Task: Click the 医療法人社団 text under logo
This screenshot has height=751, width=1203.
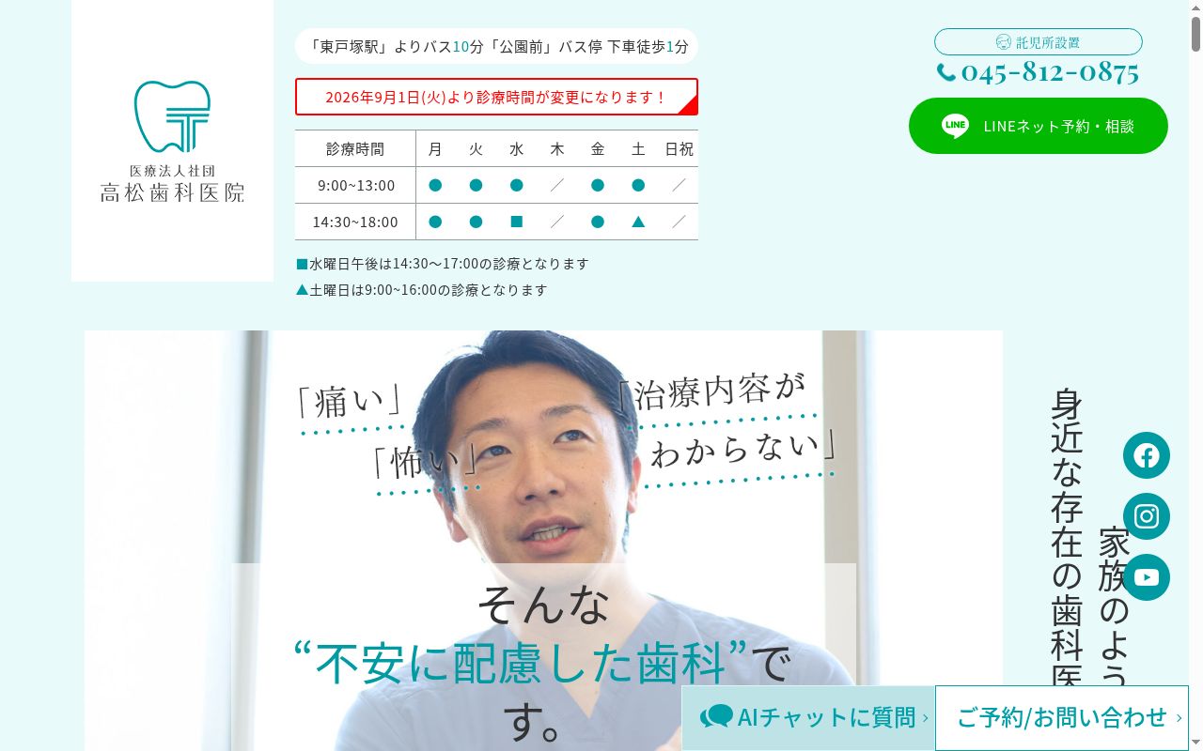Action: pyautogui.click(x=172, y=171)
